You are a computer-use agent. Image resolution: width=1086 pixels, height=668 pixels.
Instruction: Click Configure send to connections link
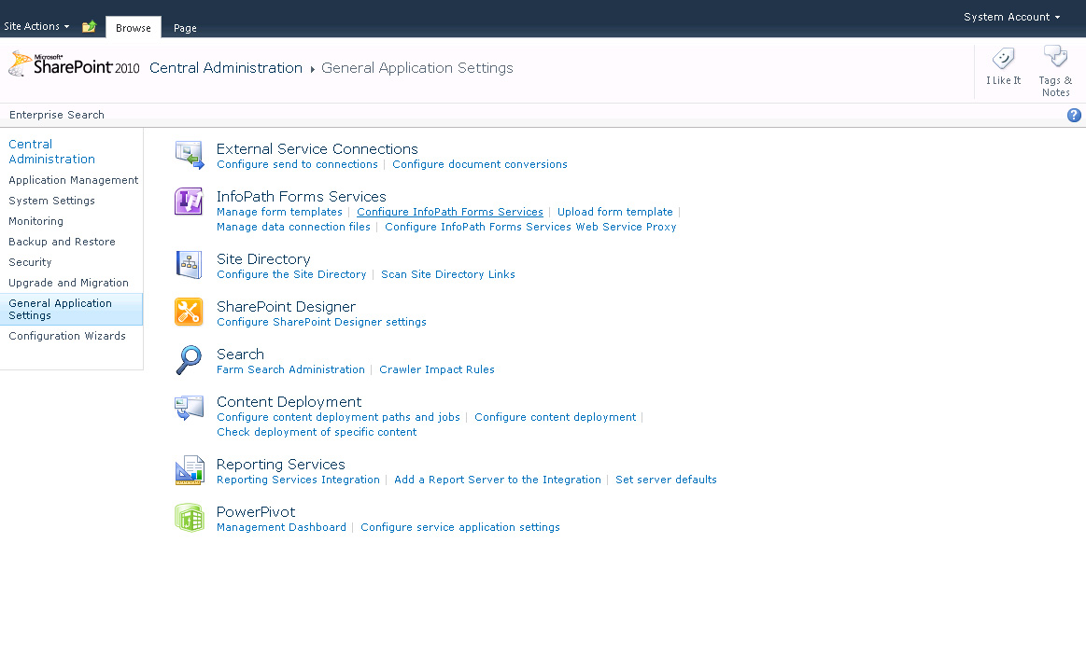297,164
